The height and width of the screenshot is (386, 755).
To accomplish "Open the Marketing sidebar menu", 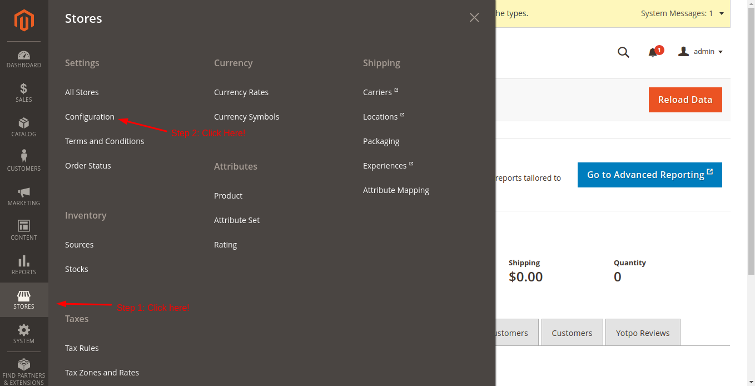I will [x=24, y=196].
